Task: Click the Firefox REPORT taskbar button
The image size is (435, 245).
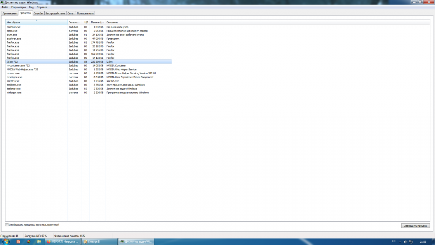Action: [x=61, y=241]
